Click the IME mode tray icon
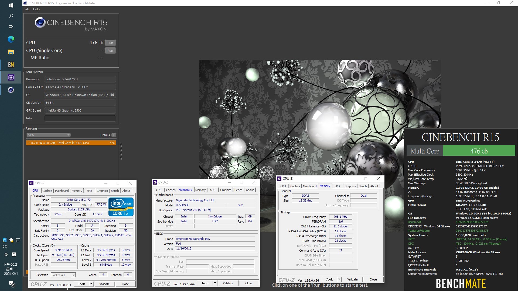Image resolution: width=518 pixels, height=291 pixels. pyautogui.click(x=14, y=254)
